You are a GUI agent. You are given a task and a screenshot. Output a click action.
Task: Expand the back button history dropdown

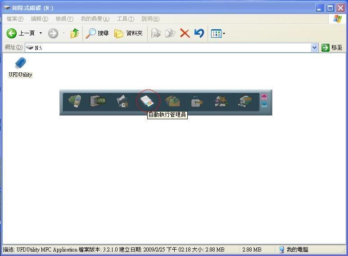(41, 33)
